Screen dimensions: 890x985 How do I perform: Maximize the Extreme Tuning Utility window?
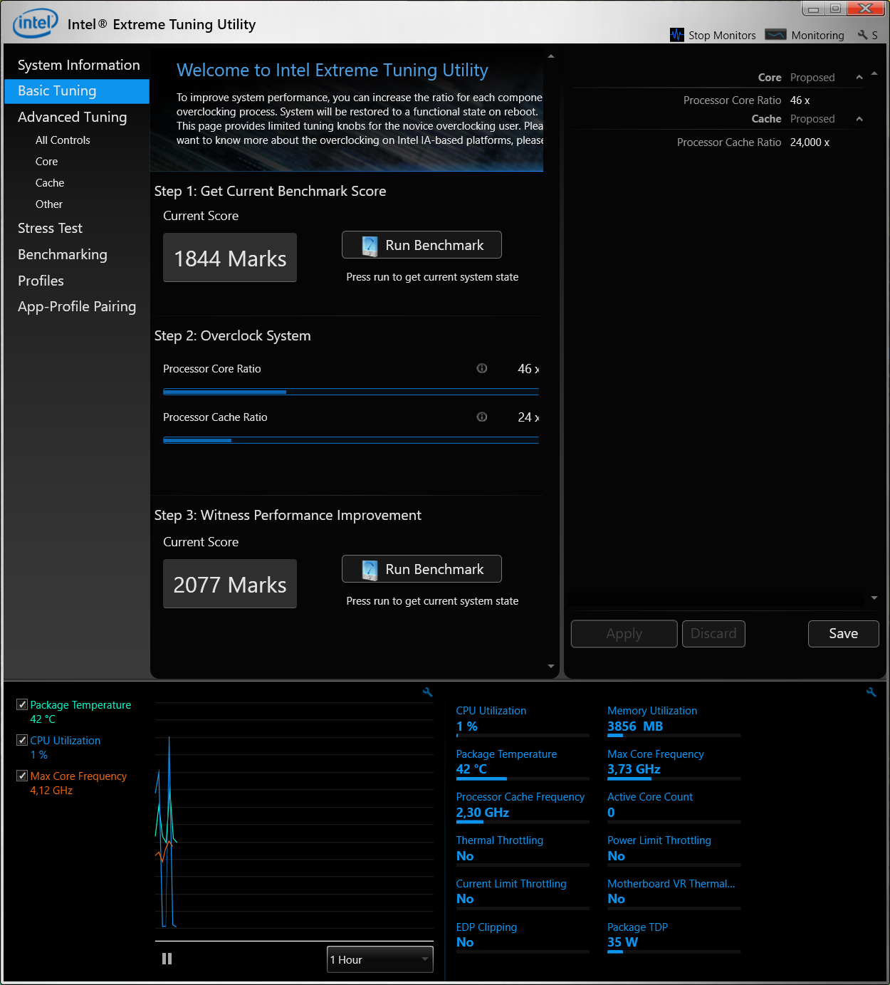point(835,9)
